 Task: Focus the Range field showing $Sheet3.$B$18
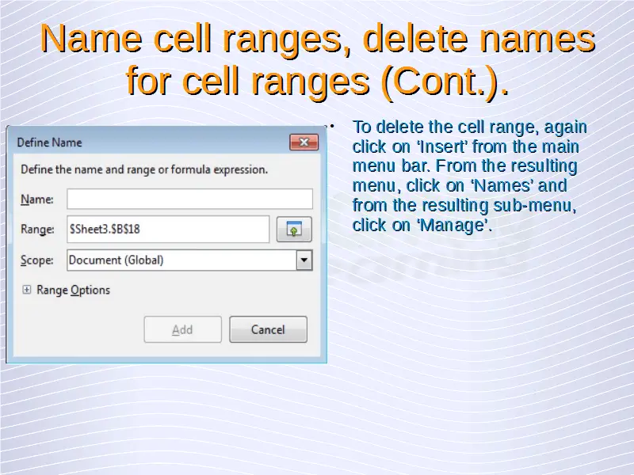(168, 230)
